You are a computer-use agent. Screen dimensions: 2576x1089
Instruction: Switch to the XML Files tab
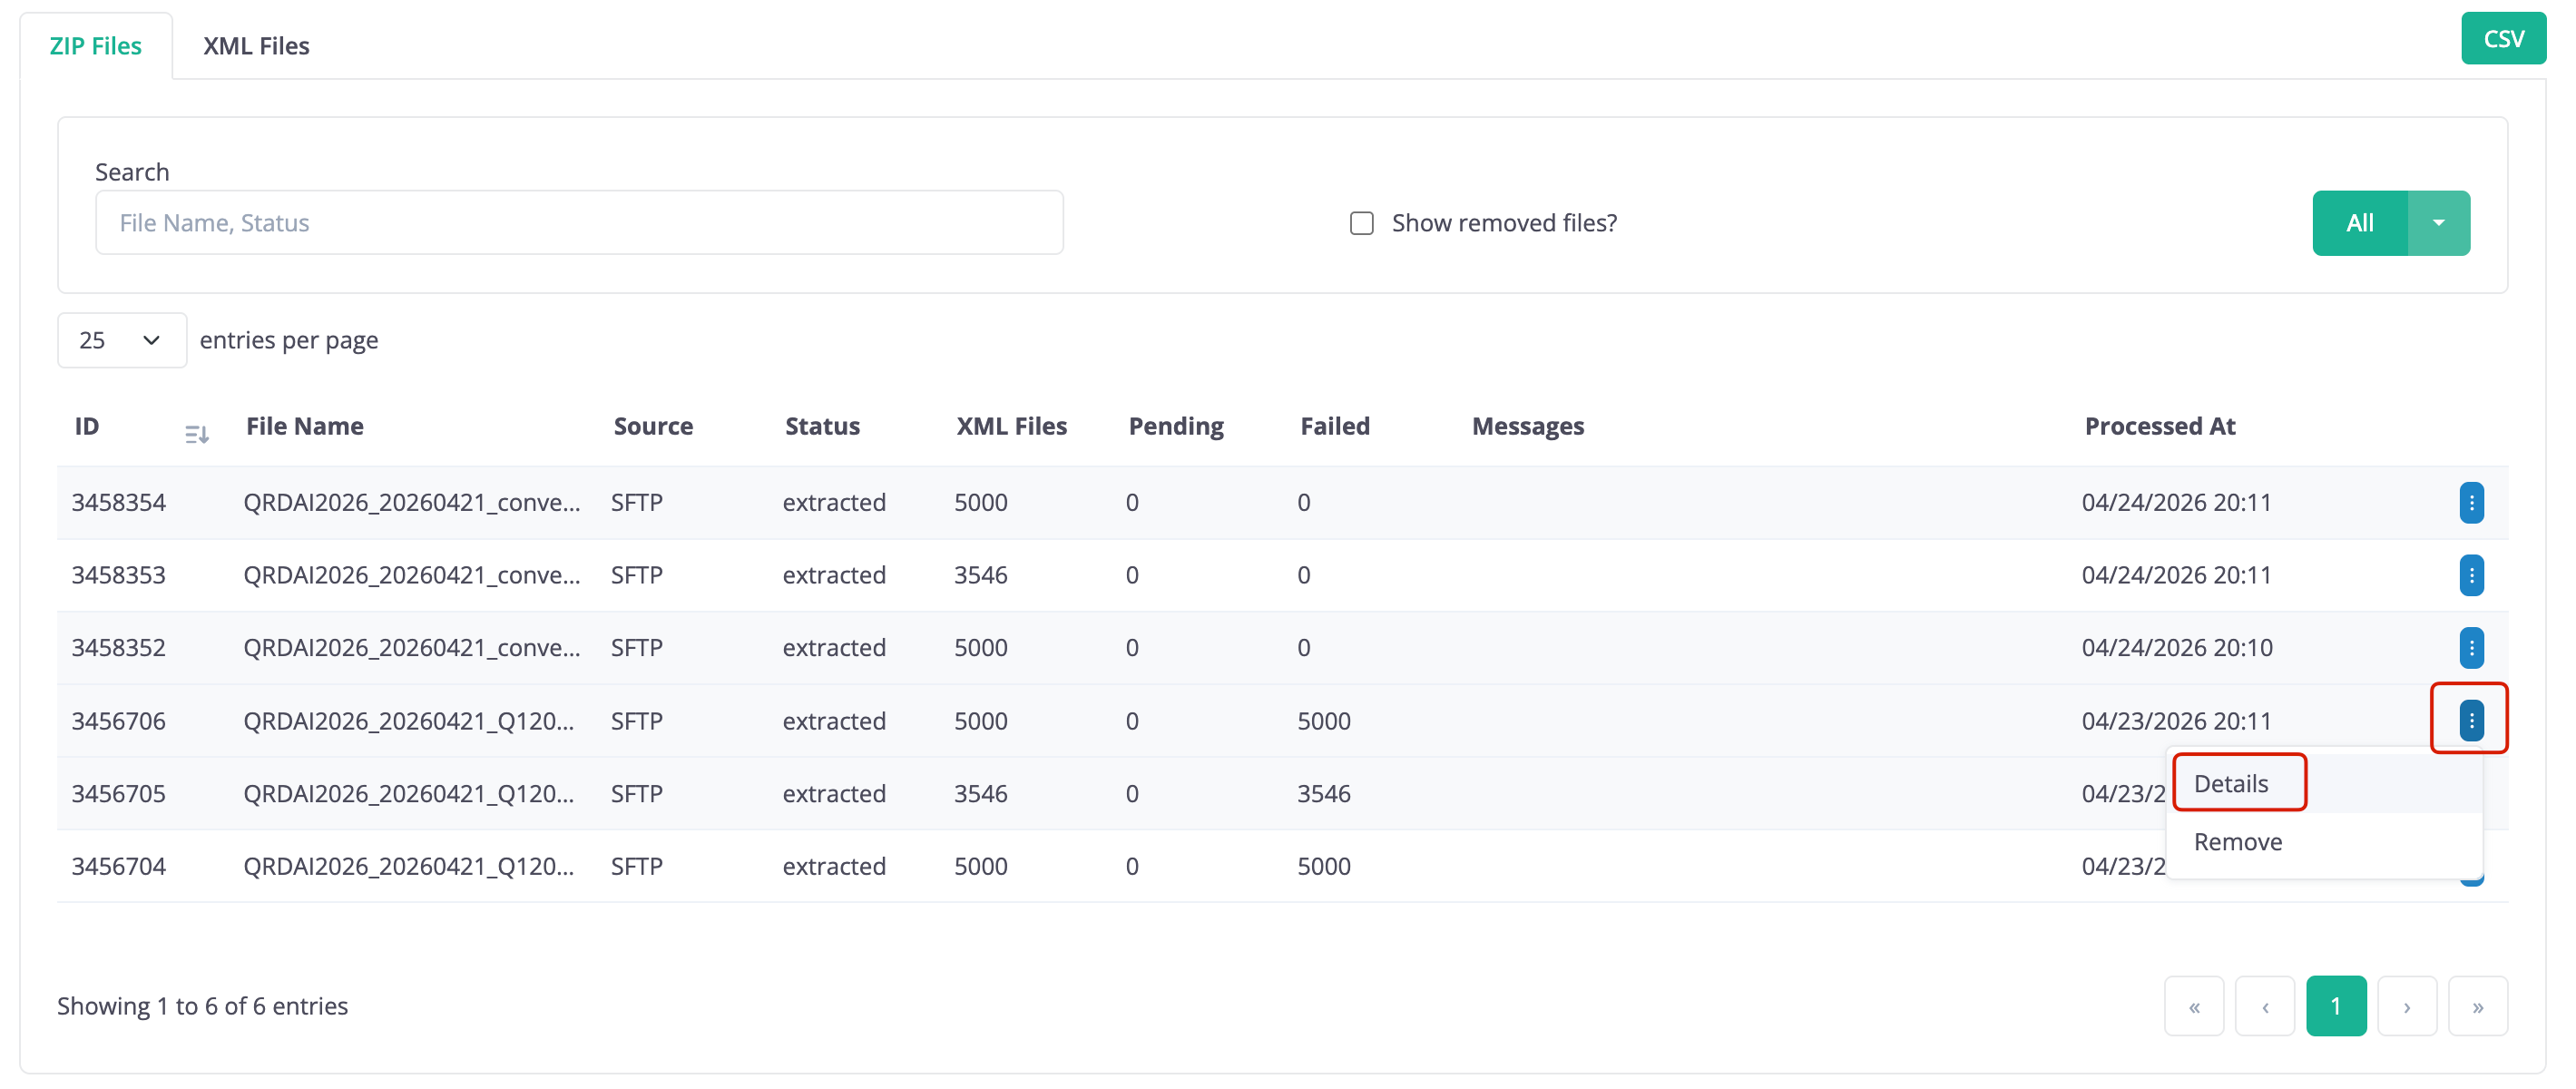pyautogui.click(x=256, y=46)
